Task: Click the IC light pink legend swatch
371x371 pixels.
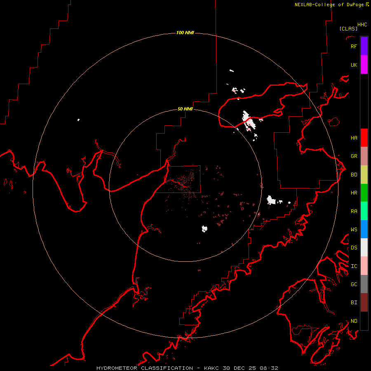Action: [364, 266]
